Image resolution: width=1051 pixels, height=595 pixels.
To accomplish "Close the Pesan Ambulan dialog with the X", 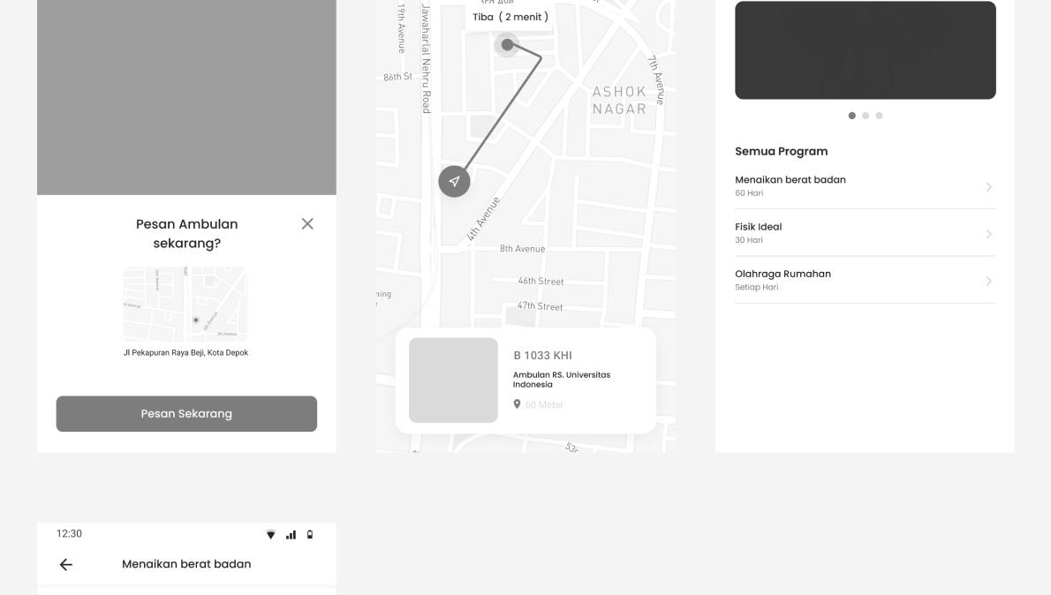I will pyautogui.click(x=307, y=223).
